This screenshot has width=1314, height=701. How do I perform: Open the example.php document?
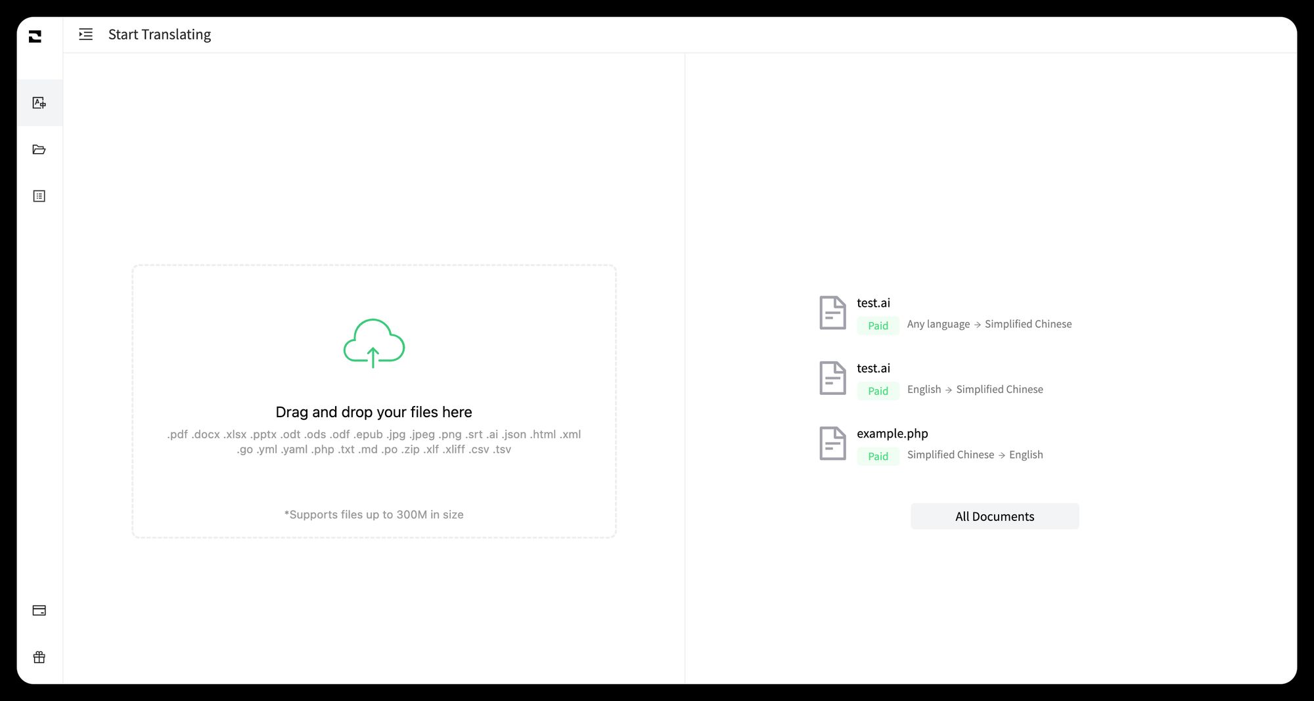[x=892, y=434]
